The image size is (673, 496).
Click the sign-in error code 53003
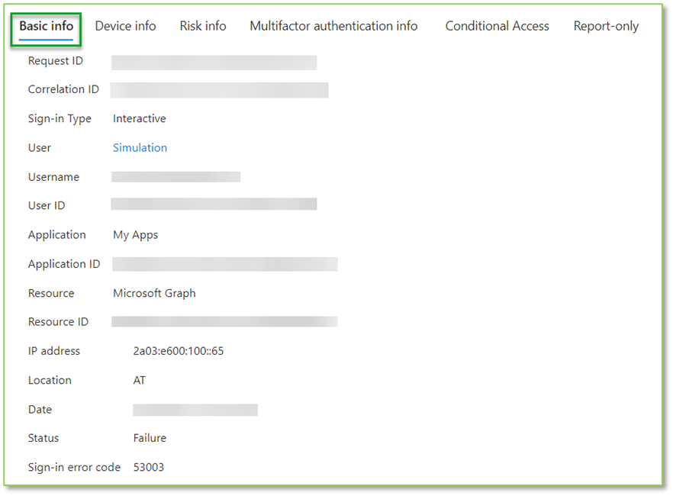pos(148,466)
